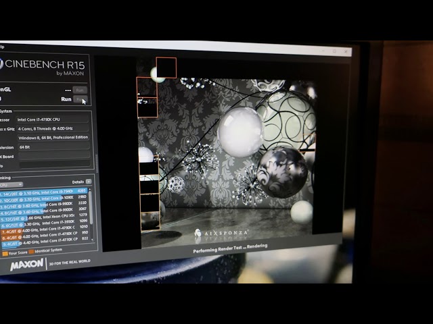Click the ranking list scrollbar thumb
433x324 pixels.
pyautogui.click(x=90, y=207)
